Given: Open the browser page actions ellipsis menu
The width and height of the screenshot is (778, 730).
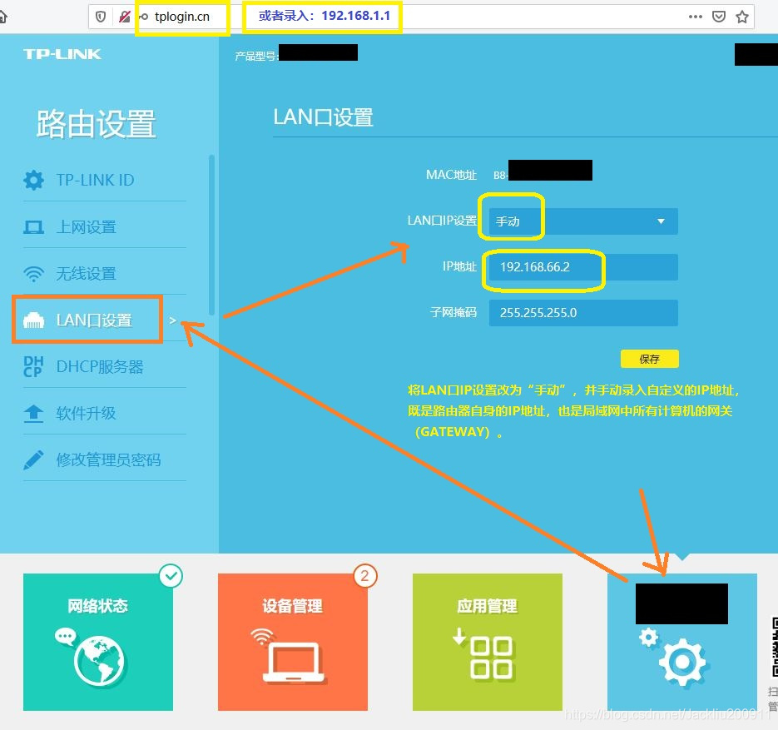Looking at the screenshot, I should coord(696,17).
